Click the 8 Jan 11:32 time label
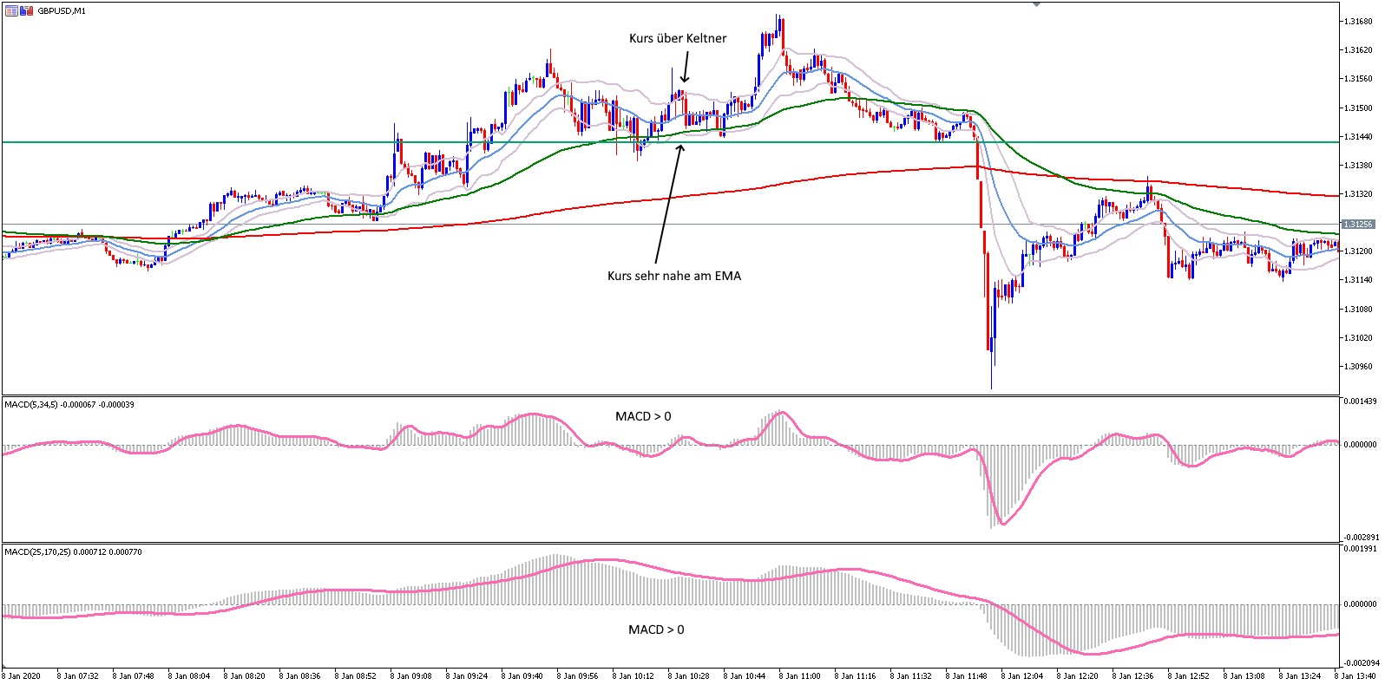This screenshot has height=685, width=1385. pos(911,675)
